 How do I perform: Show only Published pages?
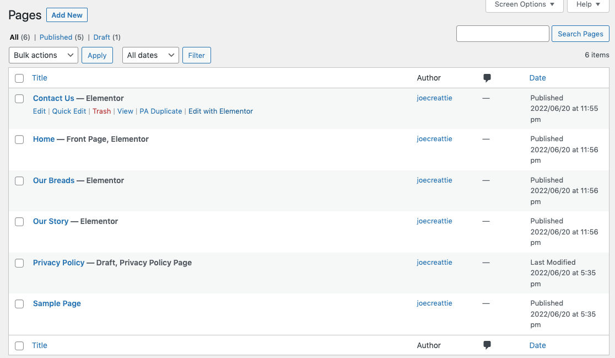pyautogui.click(x=57, y=37)
